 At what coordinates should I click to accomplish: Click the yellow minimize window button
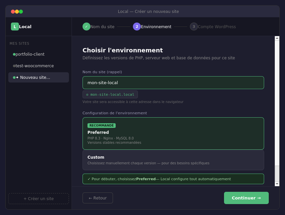pos(17,12)
